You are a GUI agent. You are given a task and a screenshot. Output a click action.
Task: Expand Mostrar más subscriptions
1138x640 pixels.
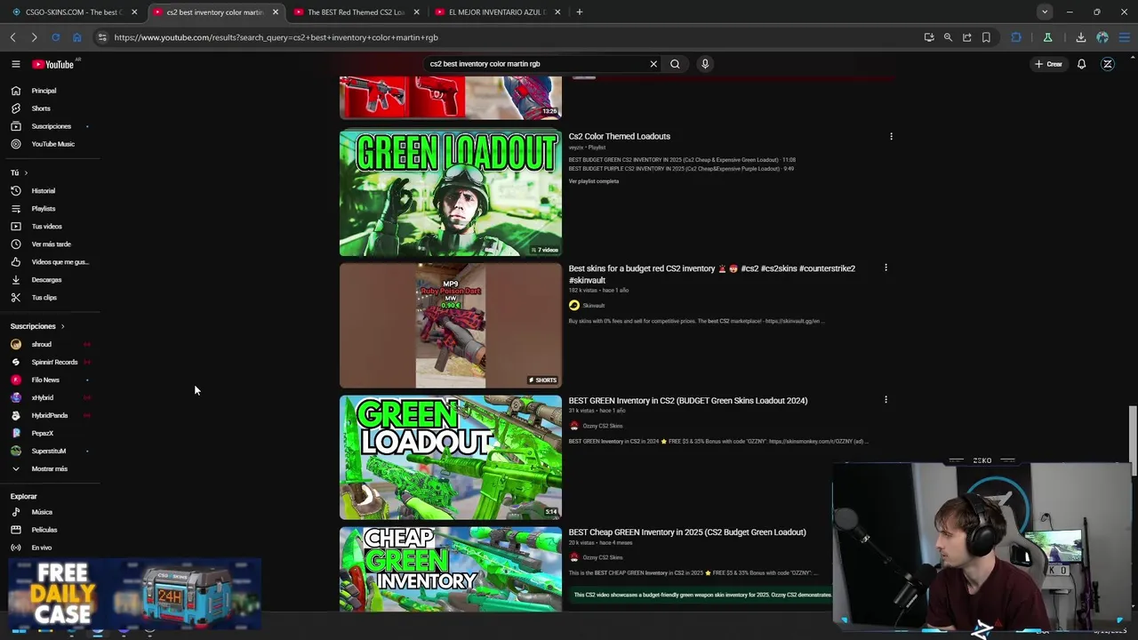coord(49,468)
